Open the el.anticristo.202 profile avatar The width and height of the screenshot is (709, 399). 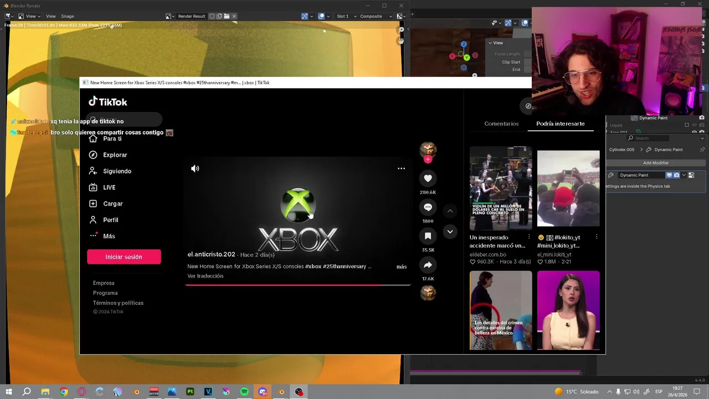[428, 150]
